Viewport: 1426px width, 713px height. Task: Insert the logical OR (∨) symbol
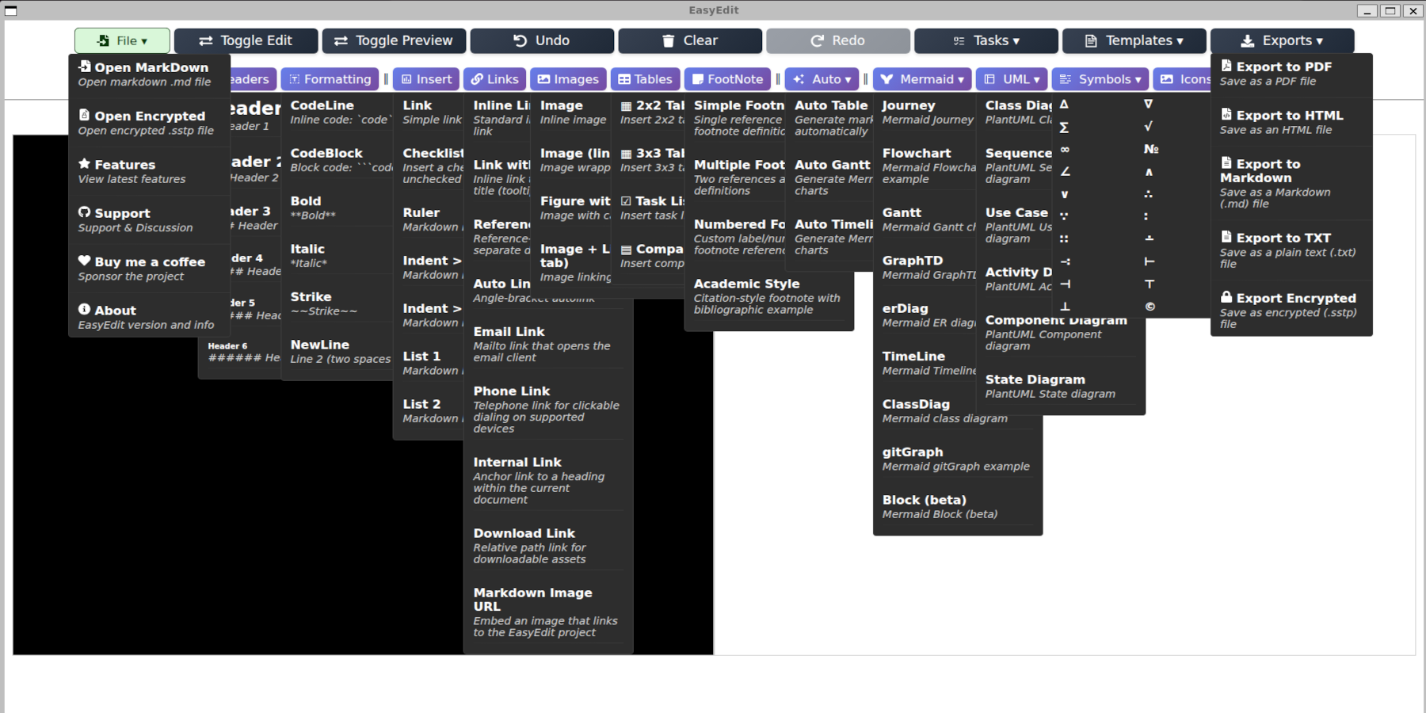1064,194
